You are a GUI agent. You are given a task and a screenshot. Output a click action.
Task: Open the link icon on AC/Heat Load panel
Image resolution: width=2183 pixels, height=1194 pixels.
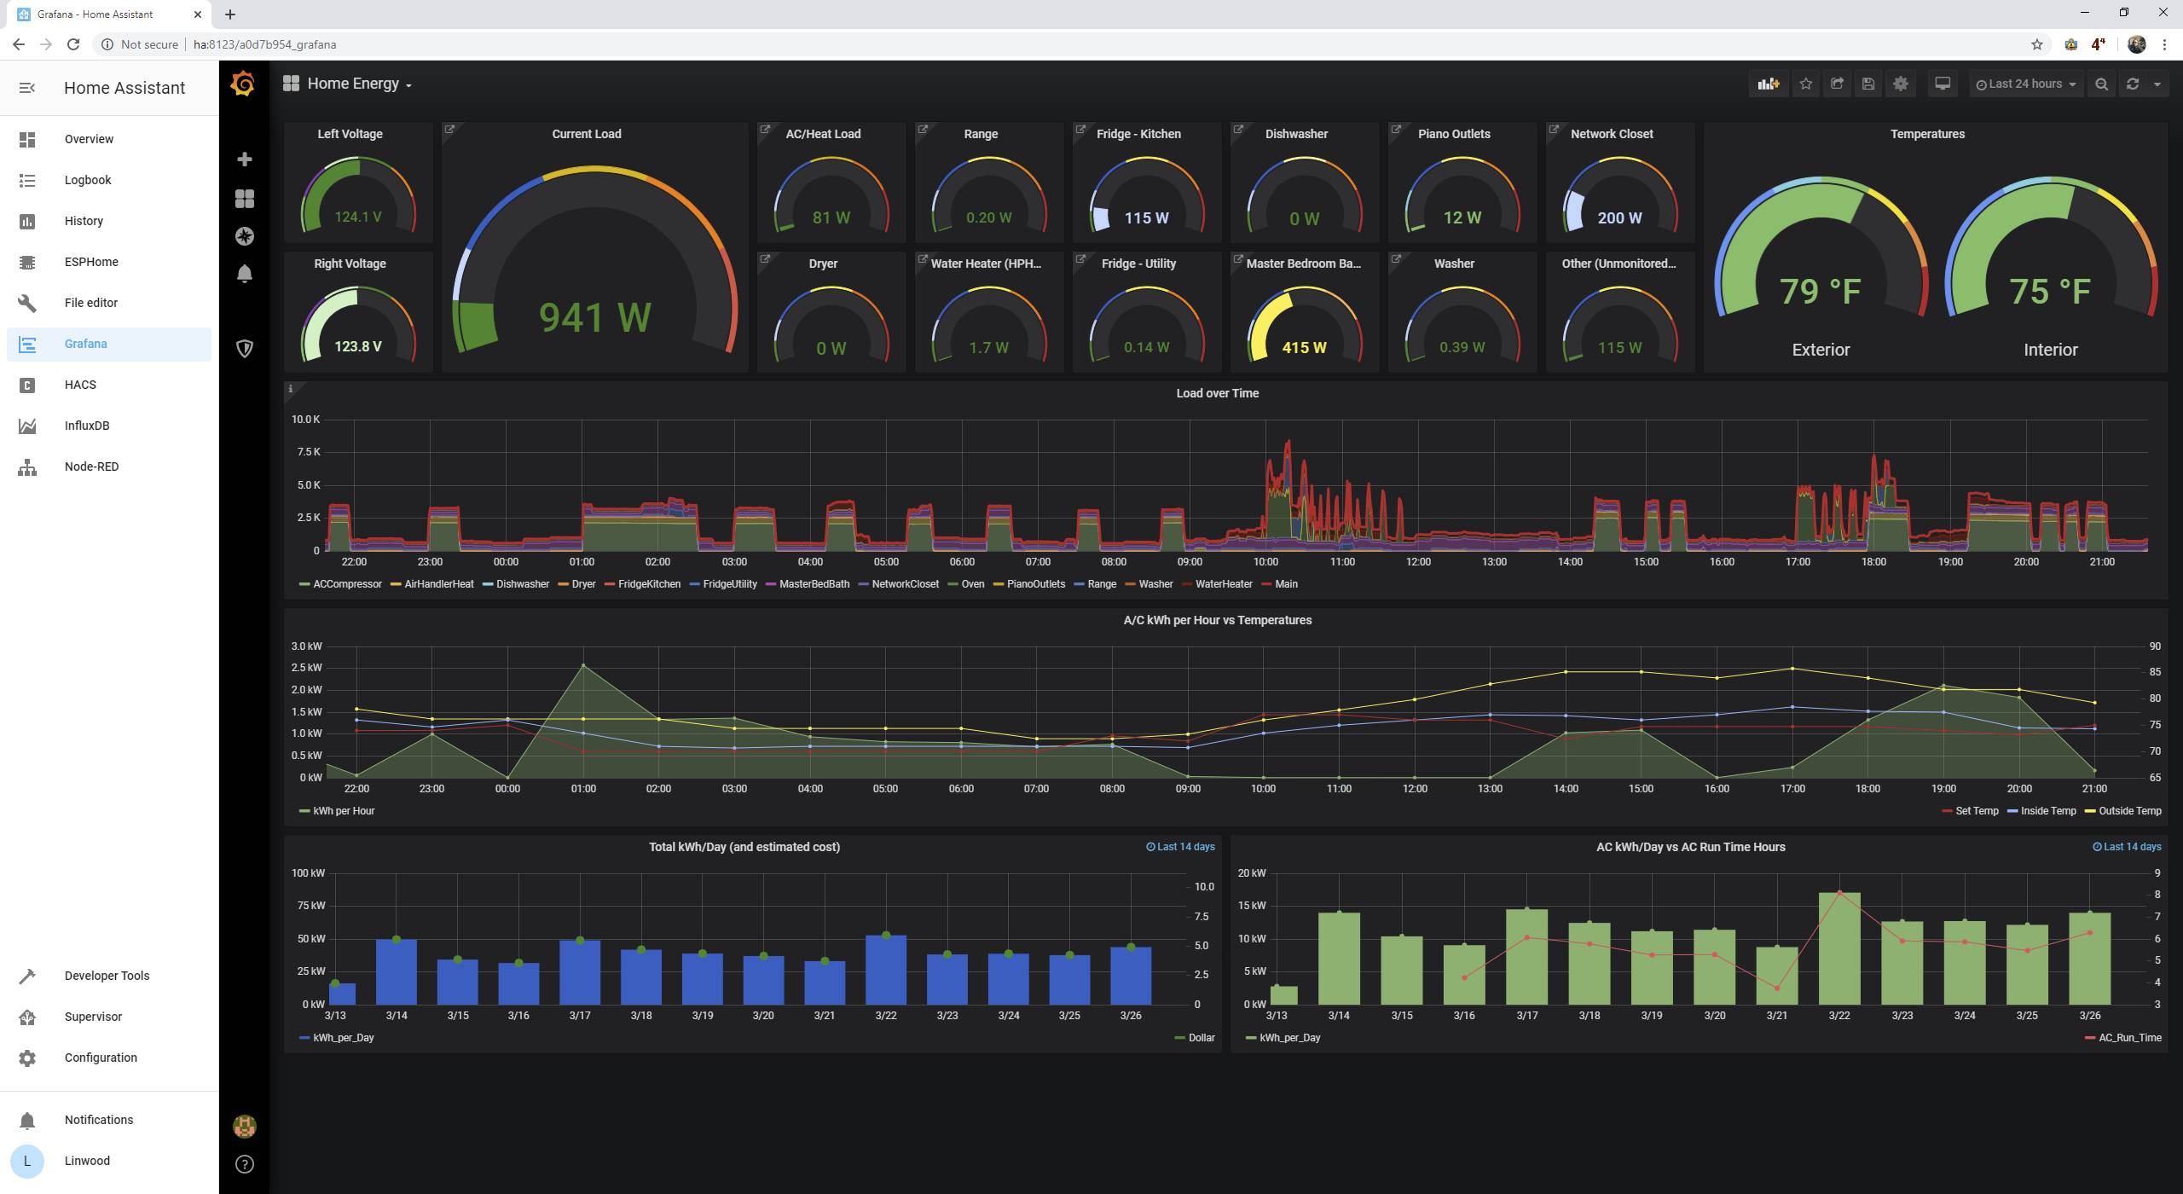coord(766,130)
